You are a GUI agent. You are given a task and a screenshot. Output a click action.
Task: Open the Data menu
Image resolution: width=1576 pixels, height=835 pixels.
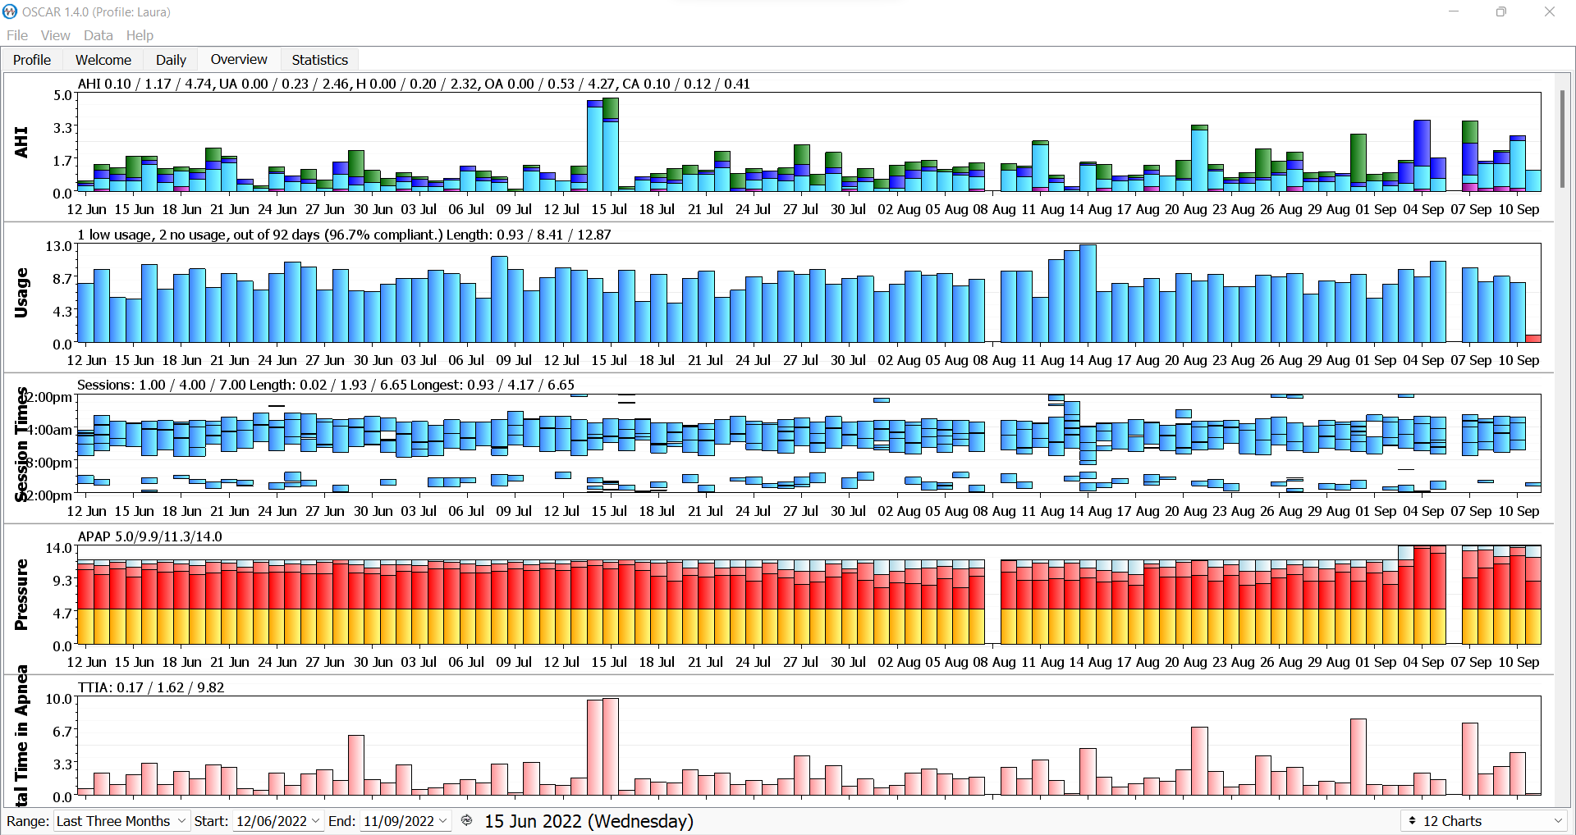pos(98,35)
